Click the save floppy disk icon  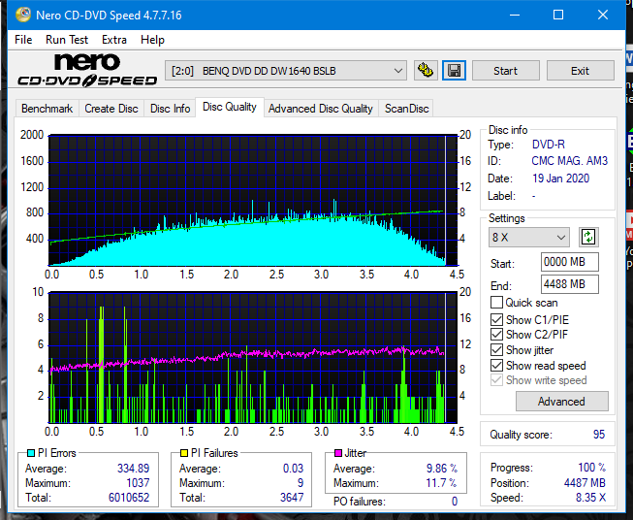point(454,71)
